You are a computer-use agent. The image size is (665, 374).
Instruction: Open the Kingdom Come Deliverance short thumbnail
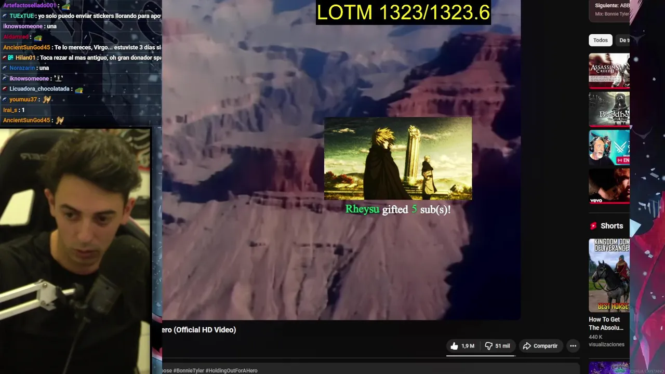pos(609,275)
